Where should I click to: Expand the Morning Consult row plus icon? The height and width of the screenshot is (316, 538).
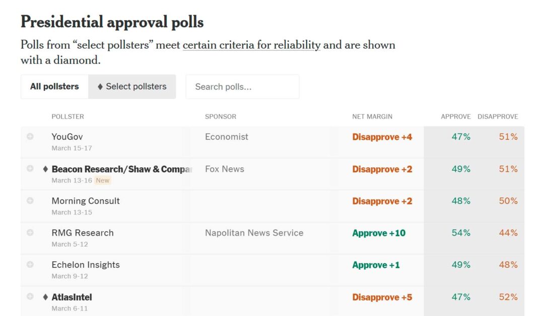coord(30,200)
